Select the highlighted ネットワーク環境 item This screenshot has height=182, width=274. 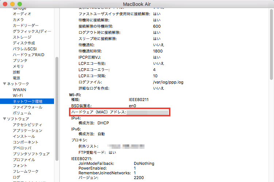click(27, 101)
